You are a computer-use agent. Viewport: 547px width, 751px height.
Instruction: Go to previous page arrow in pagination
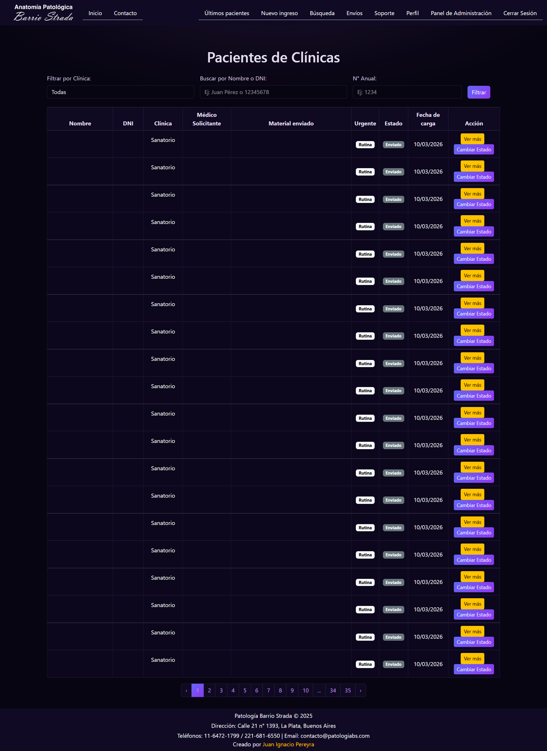pos(186,690)
